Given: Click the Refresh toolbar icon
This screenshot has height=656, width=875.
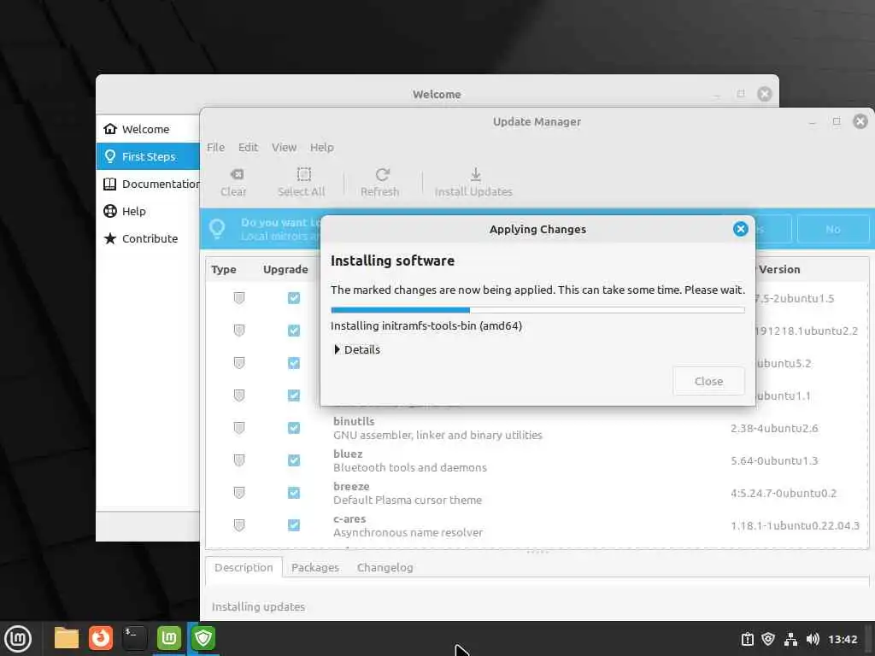Looking at the screenshot, I should (x=382, y=174).
